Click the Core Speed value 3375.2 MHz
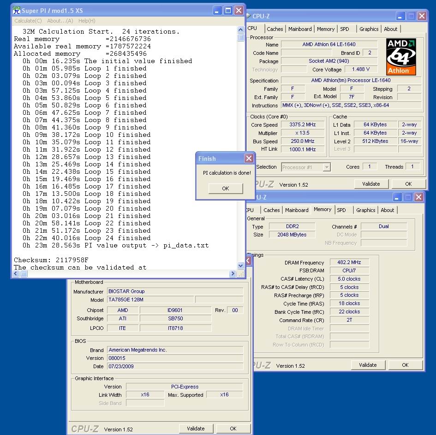 coord(303,125)
